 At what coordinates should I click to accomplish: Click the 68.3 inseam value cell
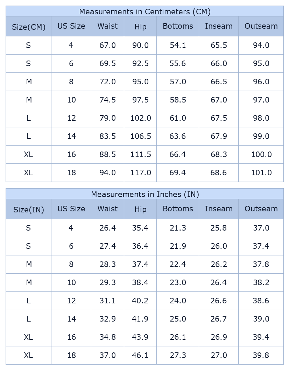pos(219,155)
